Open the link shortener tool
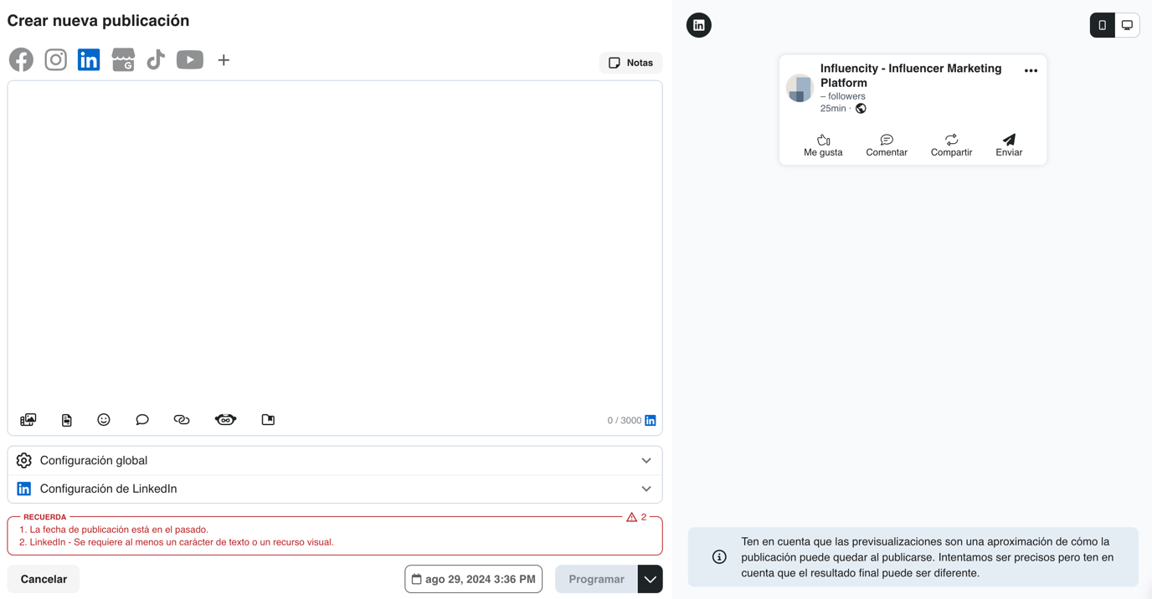The width and height of the screenshot is (1152, 599). coord(182,419)
